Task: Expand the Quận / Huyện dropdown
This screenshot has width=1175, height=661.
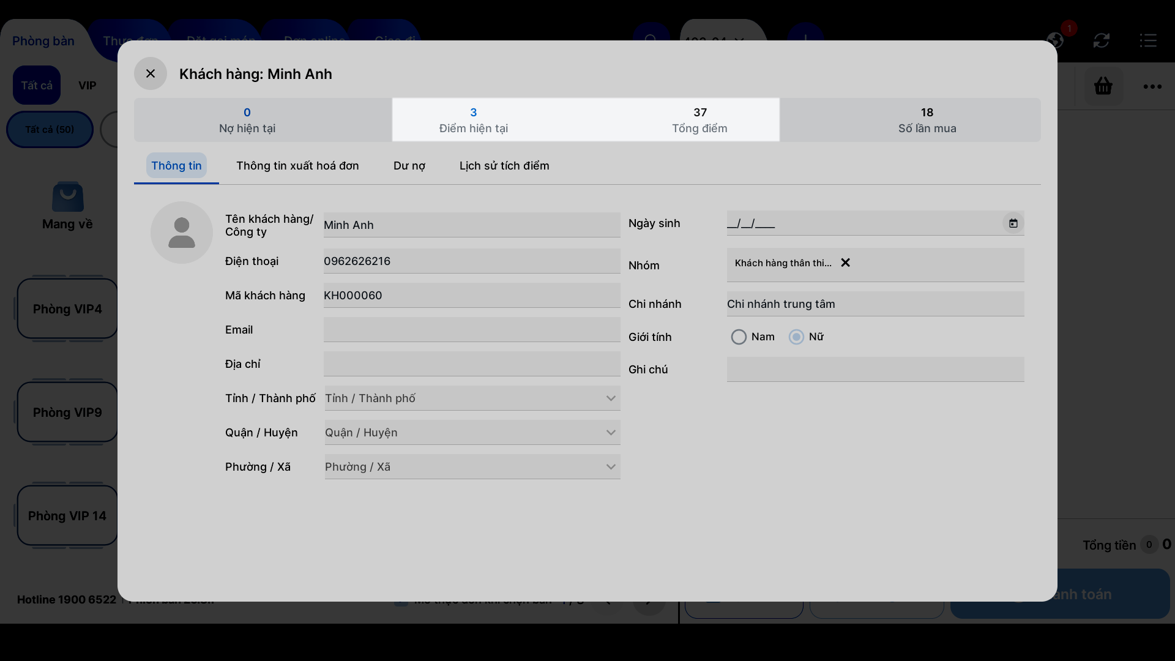Action: [472, 433]
